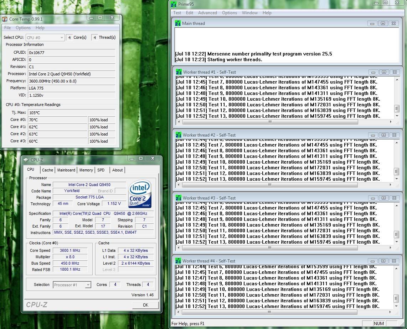407x329 pixels.
Task: Click Worker thread #2 horizontal scroll right arrow
Action: point(390,185)
